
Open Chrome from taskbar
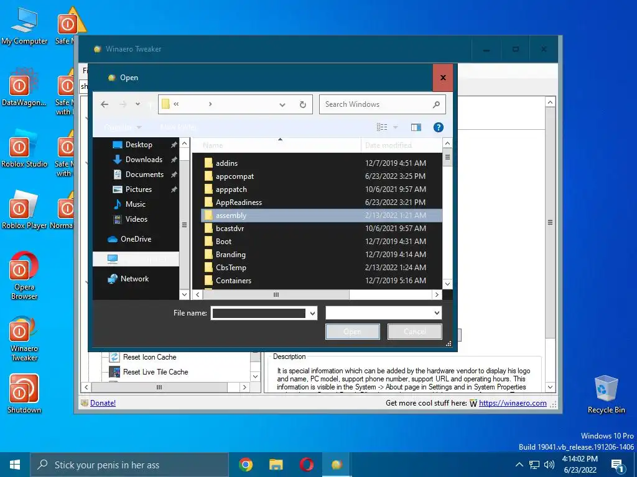(x=245, y=465)
